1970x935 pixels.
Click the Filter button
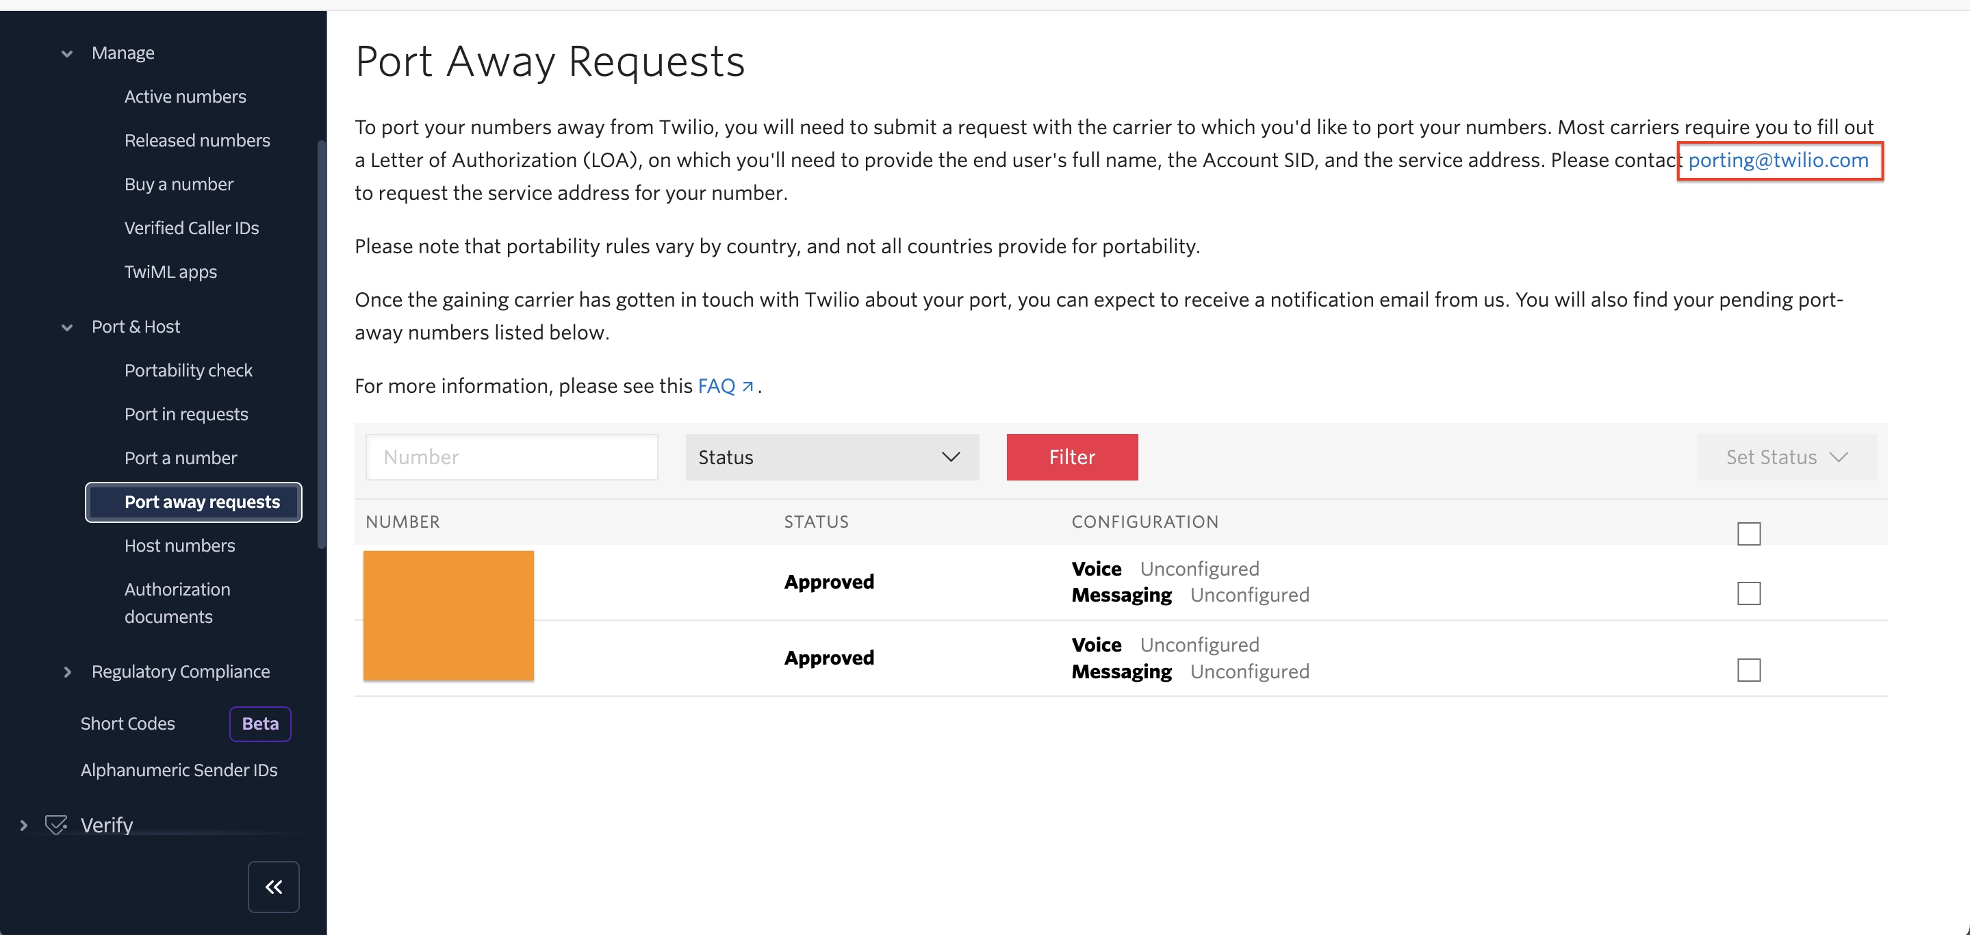pyautogui.click(x=1073, y=456)
